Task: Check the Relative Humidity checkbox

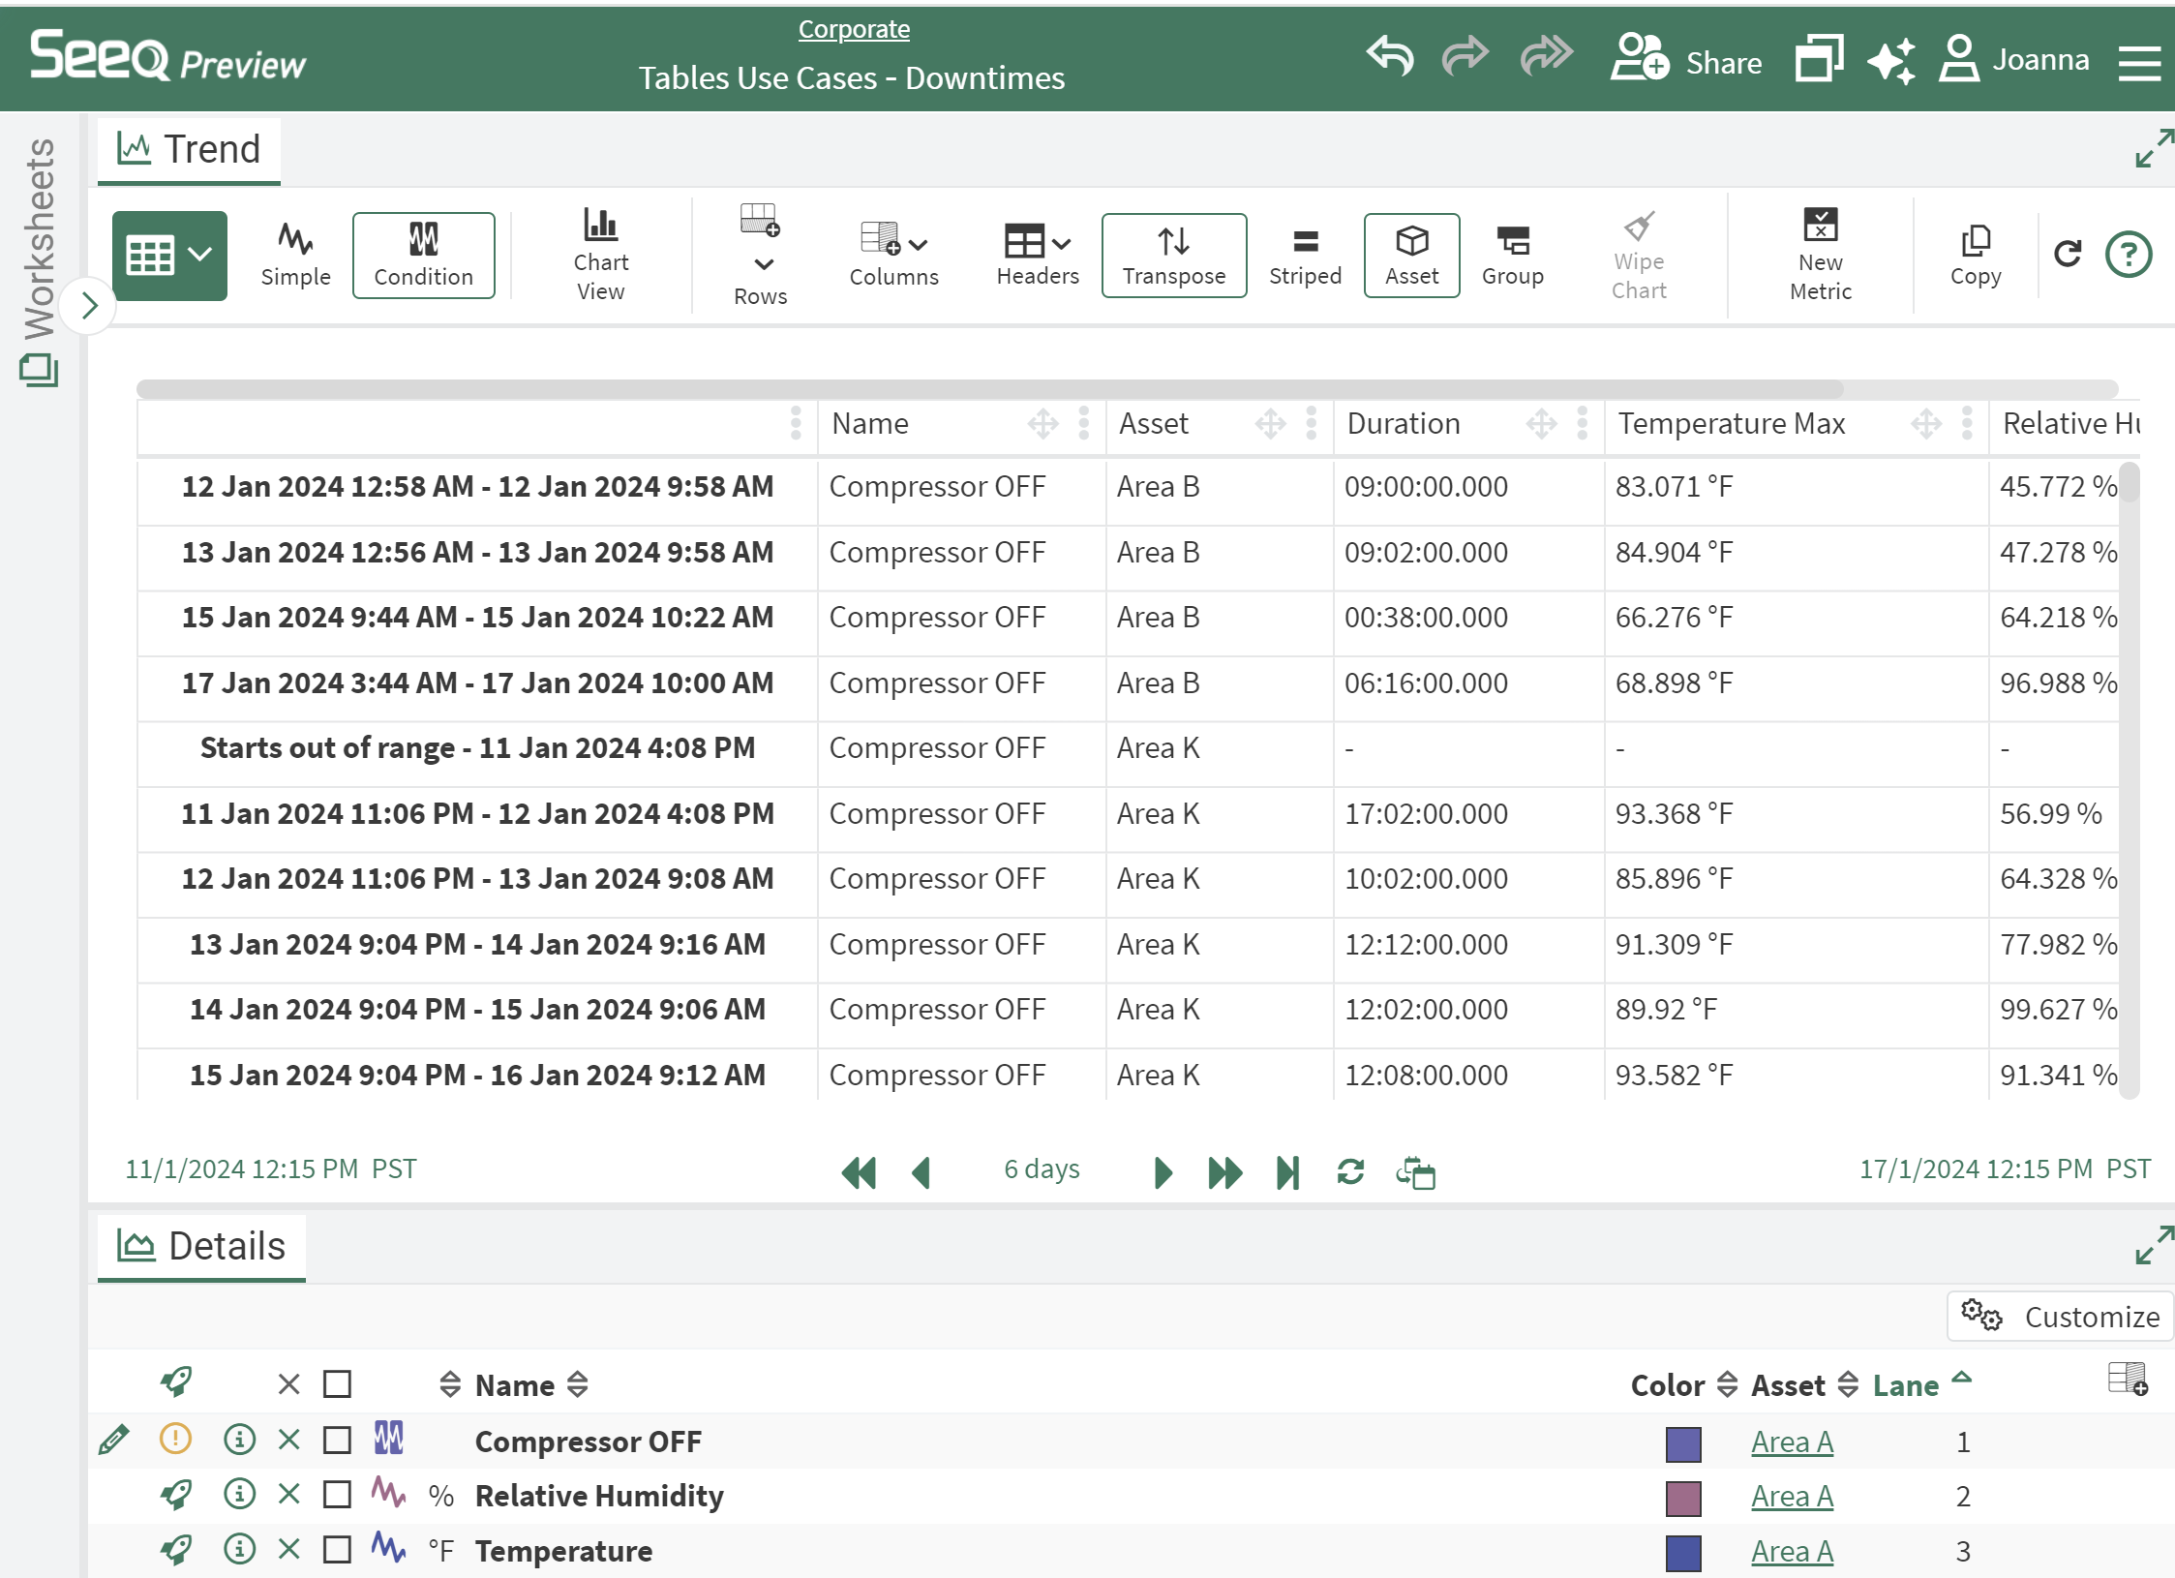Action: tap(337, 1495)
